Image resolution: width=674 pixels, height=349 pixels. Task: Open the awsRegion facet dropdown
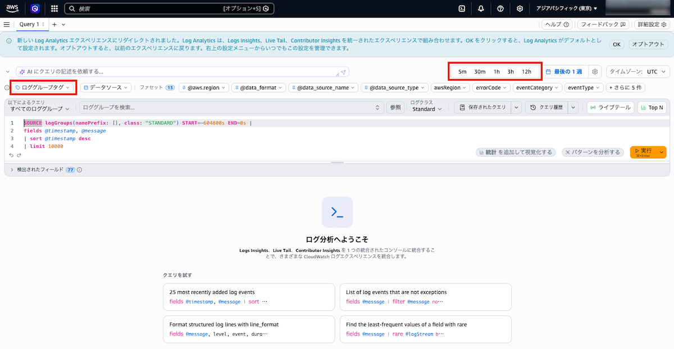[450, 88]
